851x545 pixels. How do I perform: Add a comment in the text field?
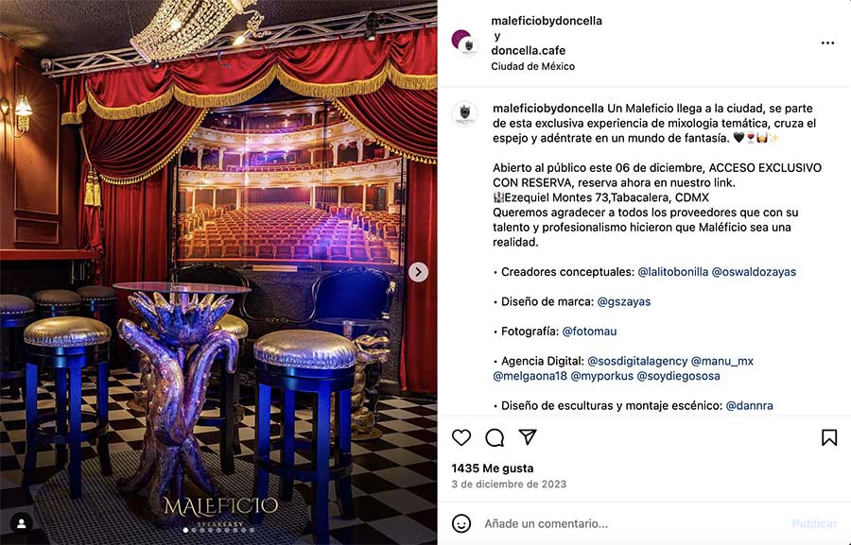click(630, 523)
